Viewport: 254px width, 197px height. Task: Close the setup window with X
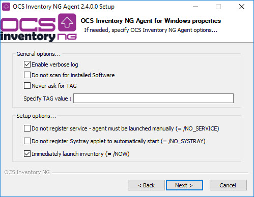(x=242, y=7)
